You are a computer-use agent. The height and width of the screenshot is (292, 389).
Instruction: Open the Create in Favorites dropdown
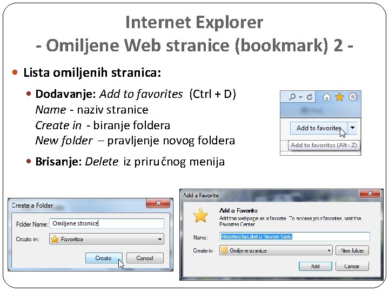pyautogui.click(x=106, y=239)
